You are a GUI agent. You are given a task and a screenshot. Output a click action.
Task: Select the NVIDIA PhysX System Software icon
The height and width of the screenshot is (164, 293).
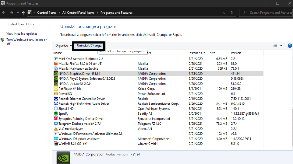click(56, 79)
